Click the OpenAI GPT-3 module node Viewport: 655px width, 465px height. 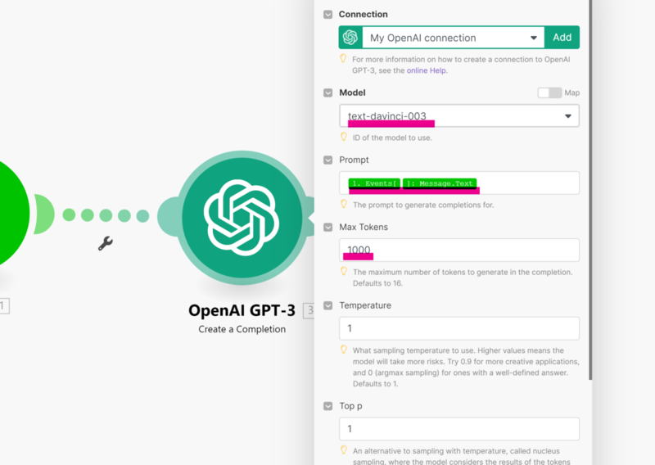pyautogui.click(x=242, y=217)
